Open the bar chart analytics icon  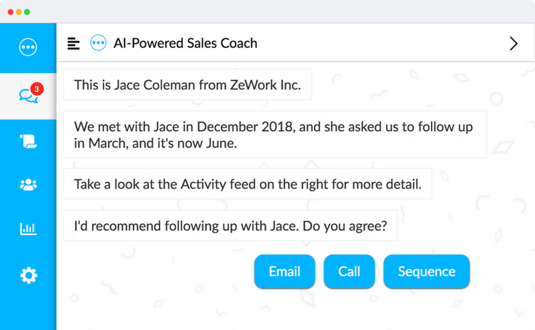point(28,229)
